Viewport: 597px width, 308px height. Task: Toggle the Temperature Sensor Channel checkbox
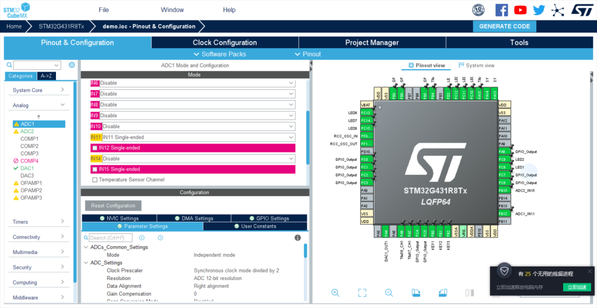pos(95,180)
